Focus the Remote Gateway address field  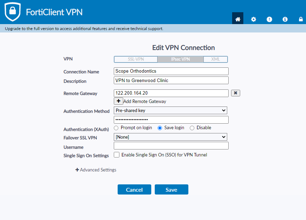click(x=171, y=93)
